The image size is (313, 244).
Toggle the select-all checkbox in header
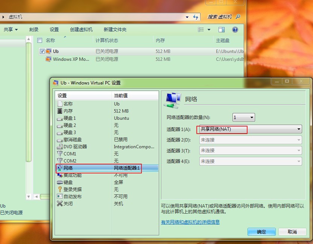(40, 41)
